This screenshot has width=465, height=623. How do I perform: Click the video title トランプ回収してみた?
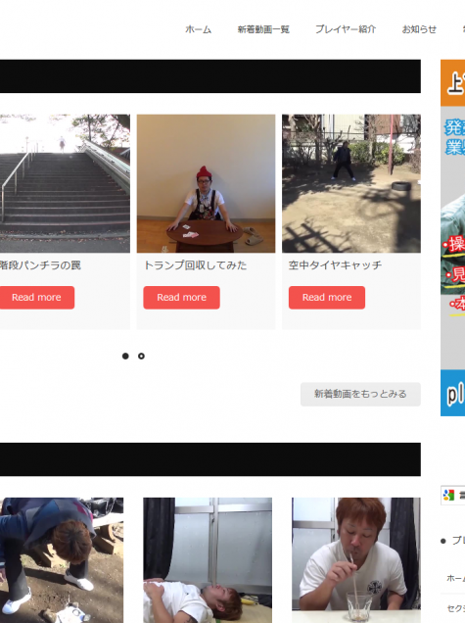point(195,265)
